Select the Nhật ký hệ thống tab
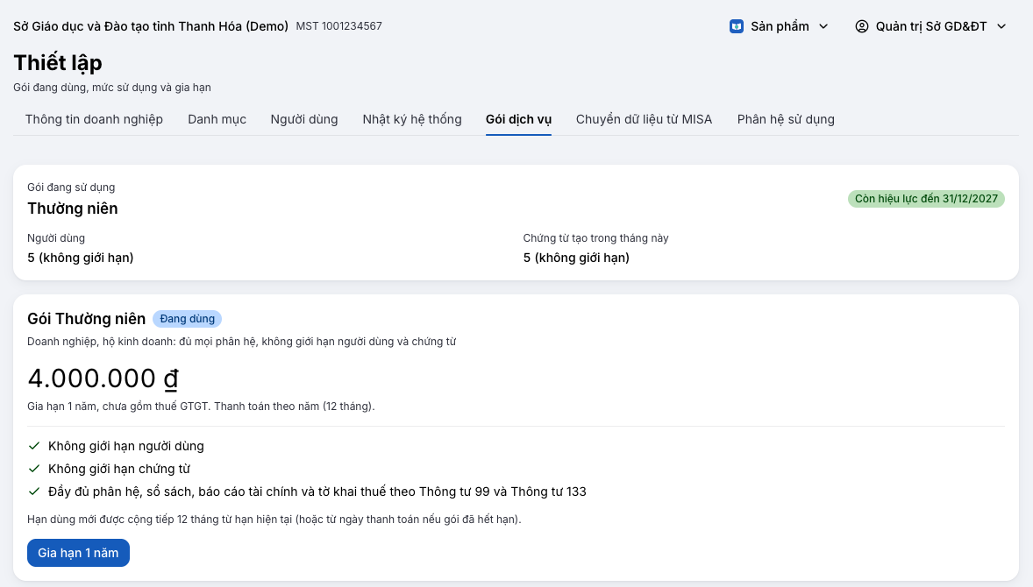Image resolution: width=1033 pixels, height=587 pixels. coord(412,119)
